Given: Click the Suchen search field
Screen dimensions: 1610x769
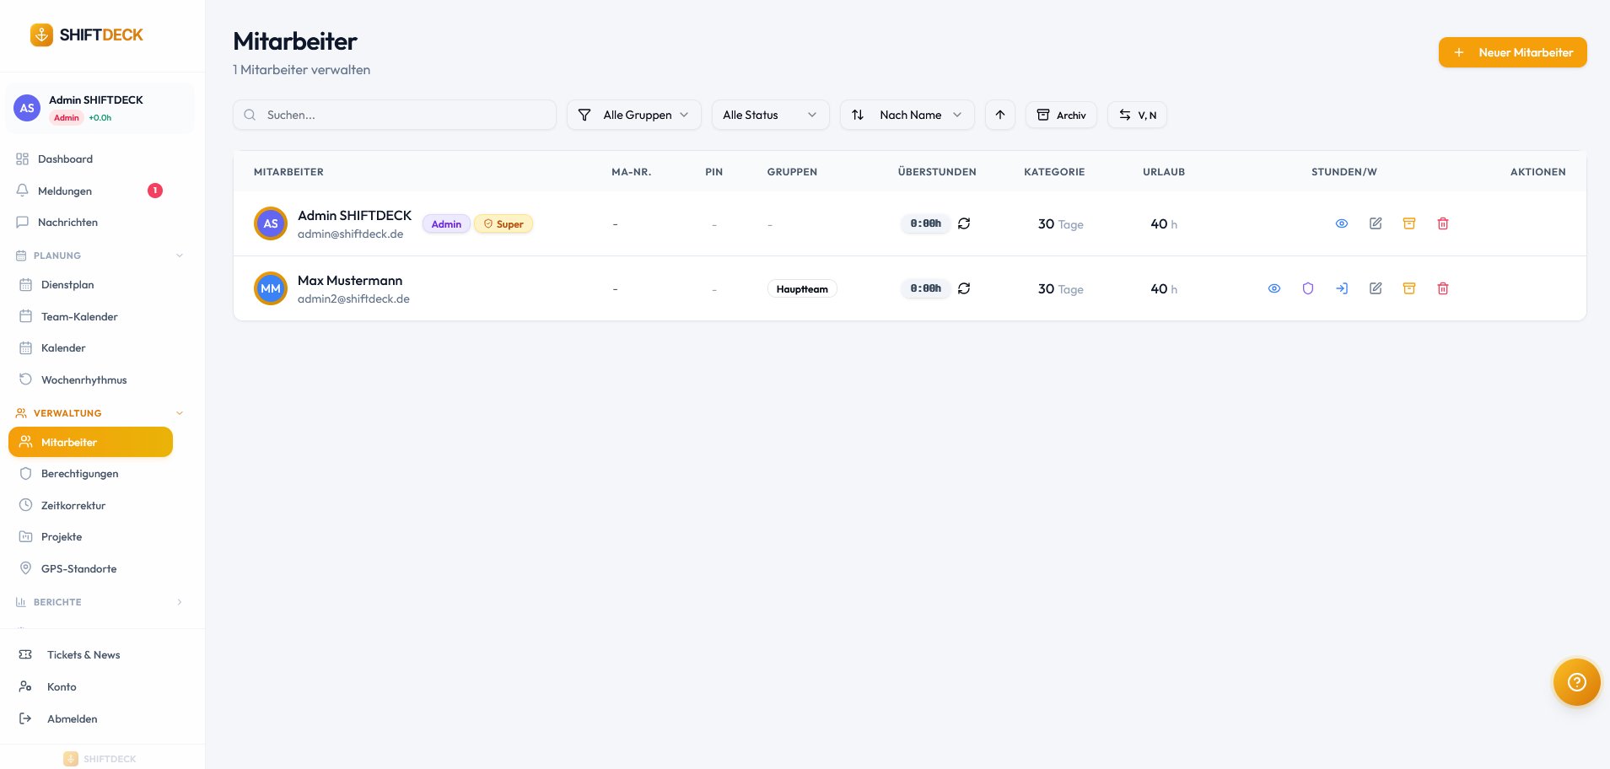Looking at the screenshot, I should (x=395, y=115).
